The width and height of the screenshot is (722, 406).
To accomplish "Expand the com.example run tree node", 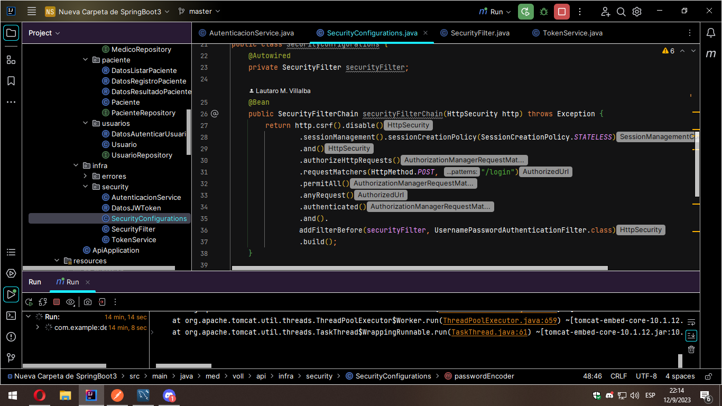I will click(38, 327).
